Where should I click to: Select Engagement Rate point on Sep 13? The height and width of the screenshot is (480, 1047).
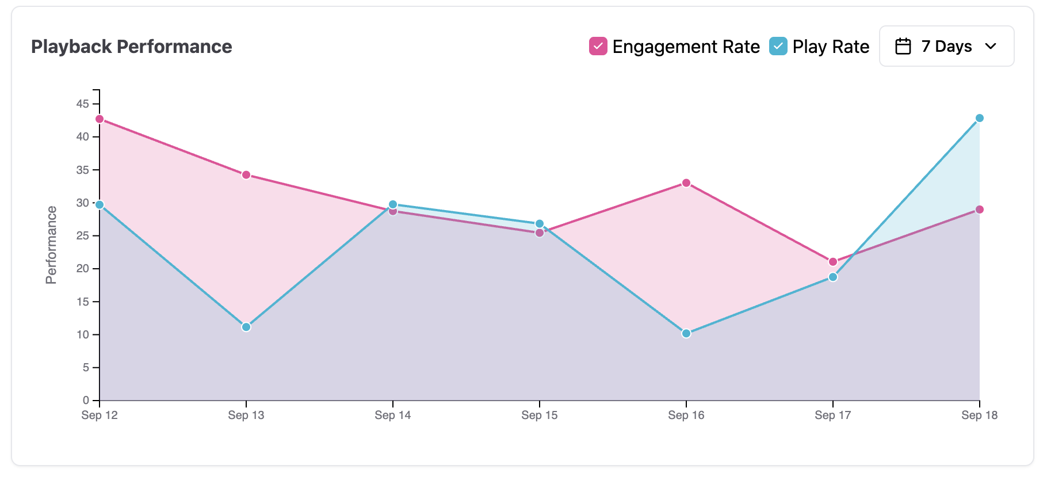click(x=246, y=175)
